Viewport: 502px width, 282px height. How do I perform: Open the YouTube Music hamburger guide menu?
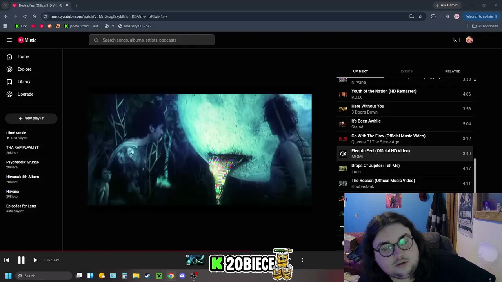click(x=9, y=40)
